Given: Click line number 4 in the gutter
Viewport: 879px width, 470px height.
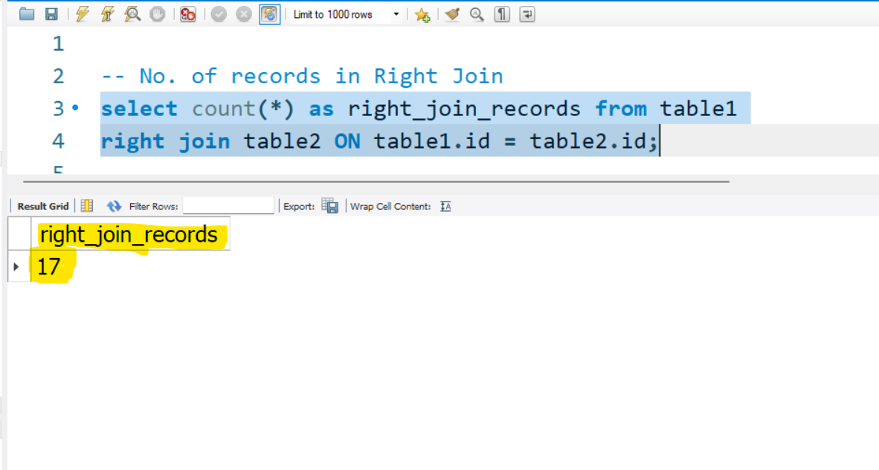Looking at the screenshot, I should click(x=58, y=141).
